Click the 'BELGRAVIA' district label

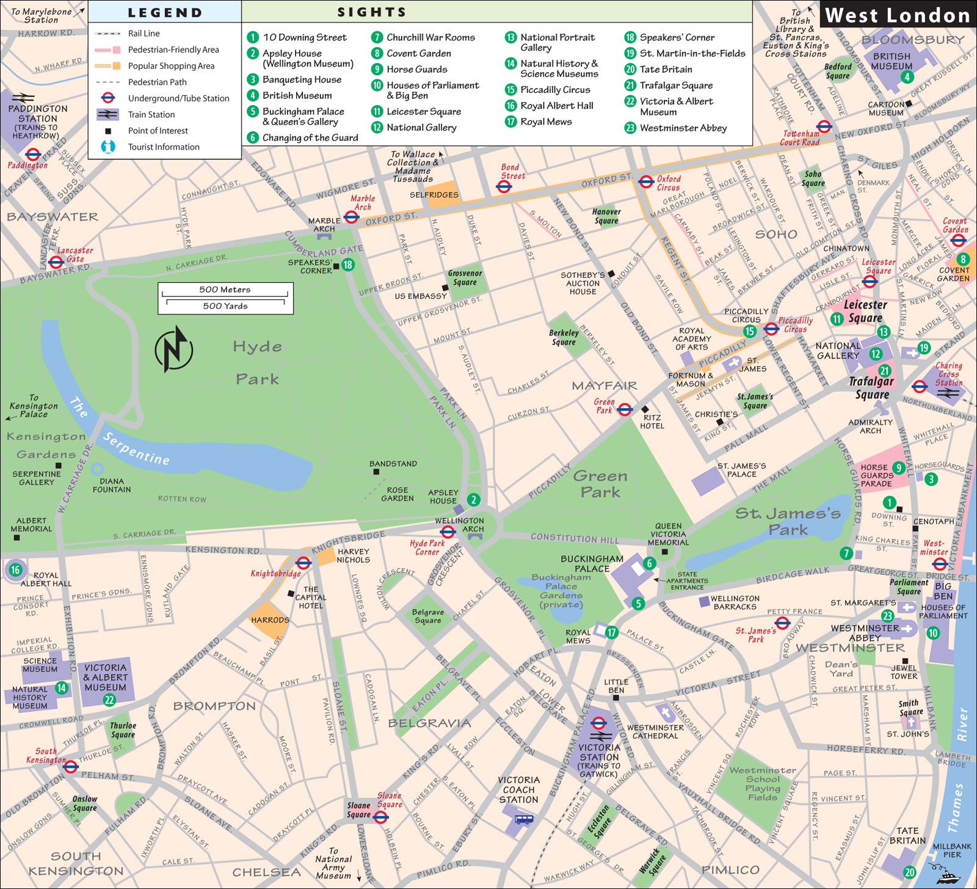click(x=430, y=723)
